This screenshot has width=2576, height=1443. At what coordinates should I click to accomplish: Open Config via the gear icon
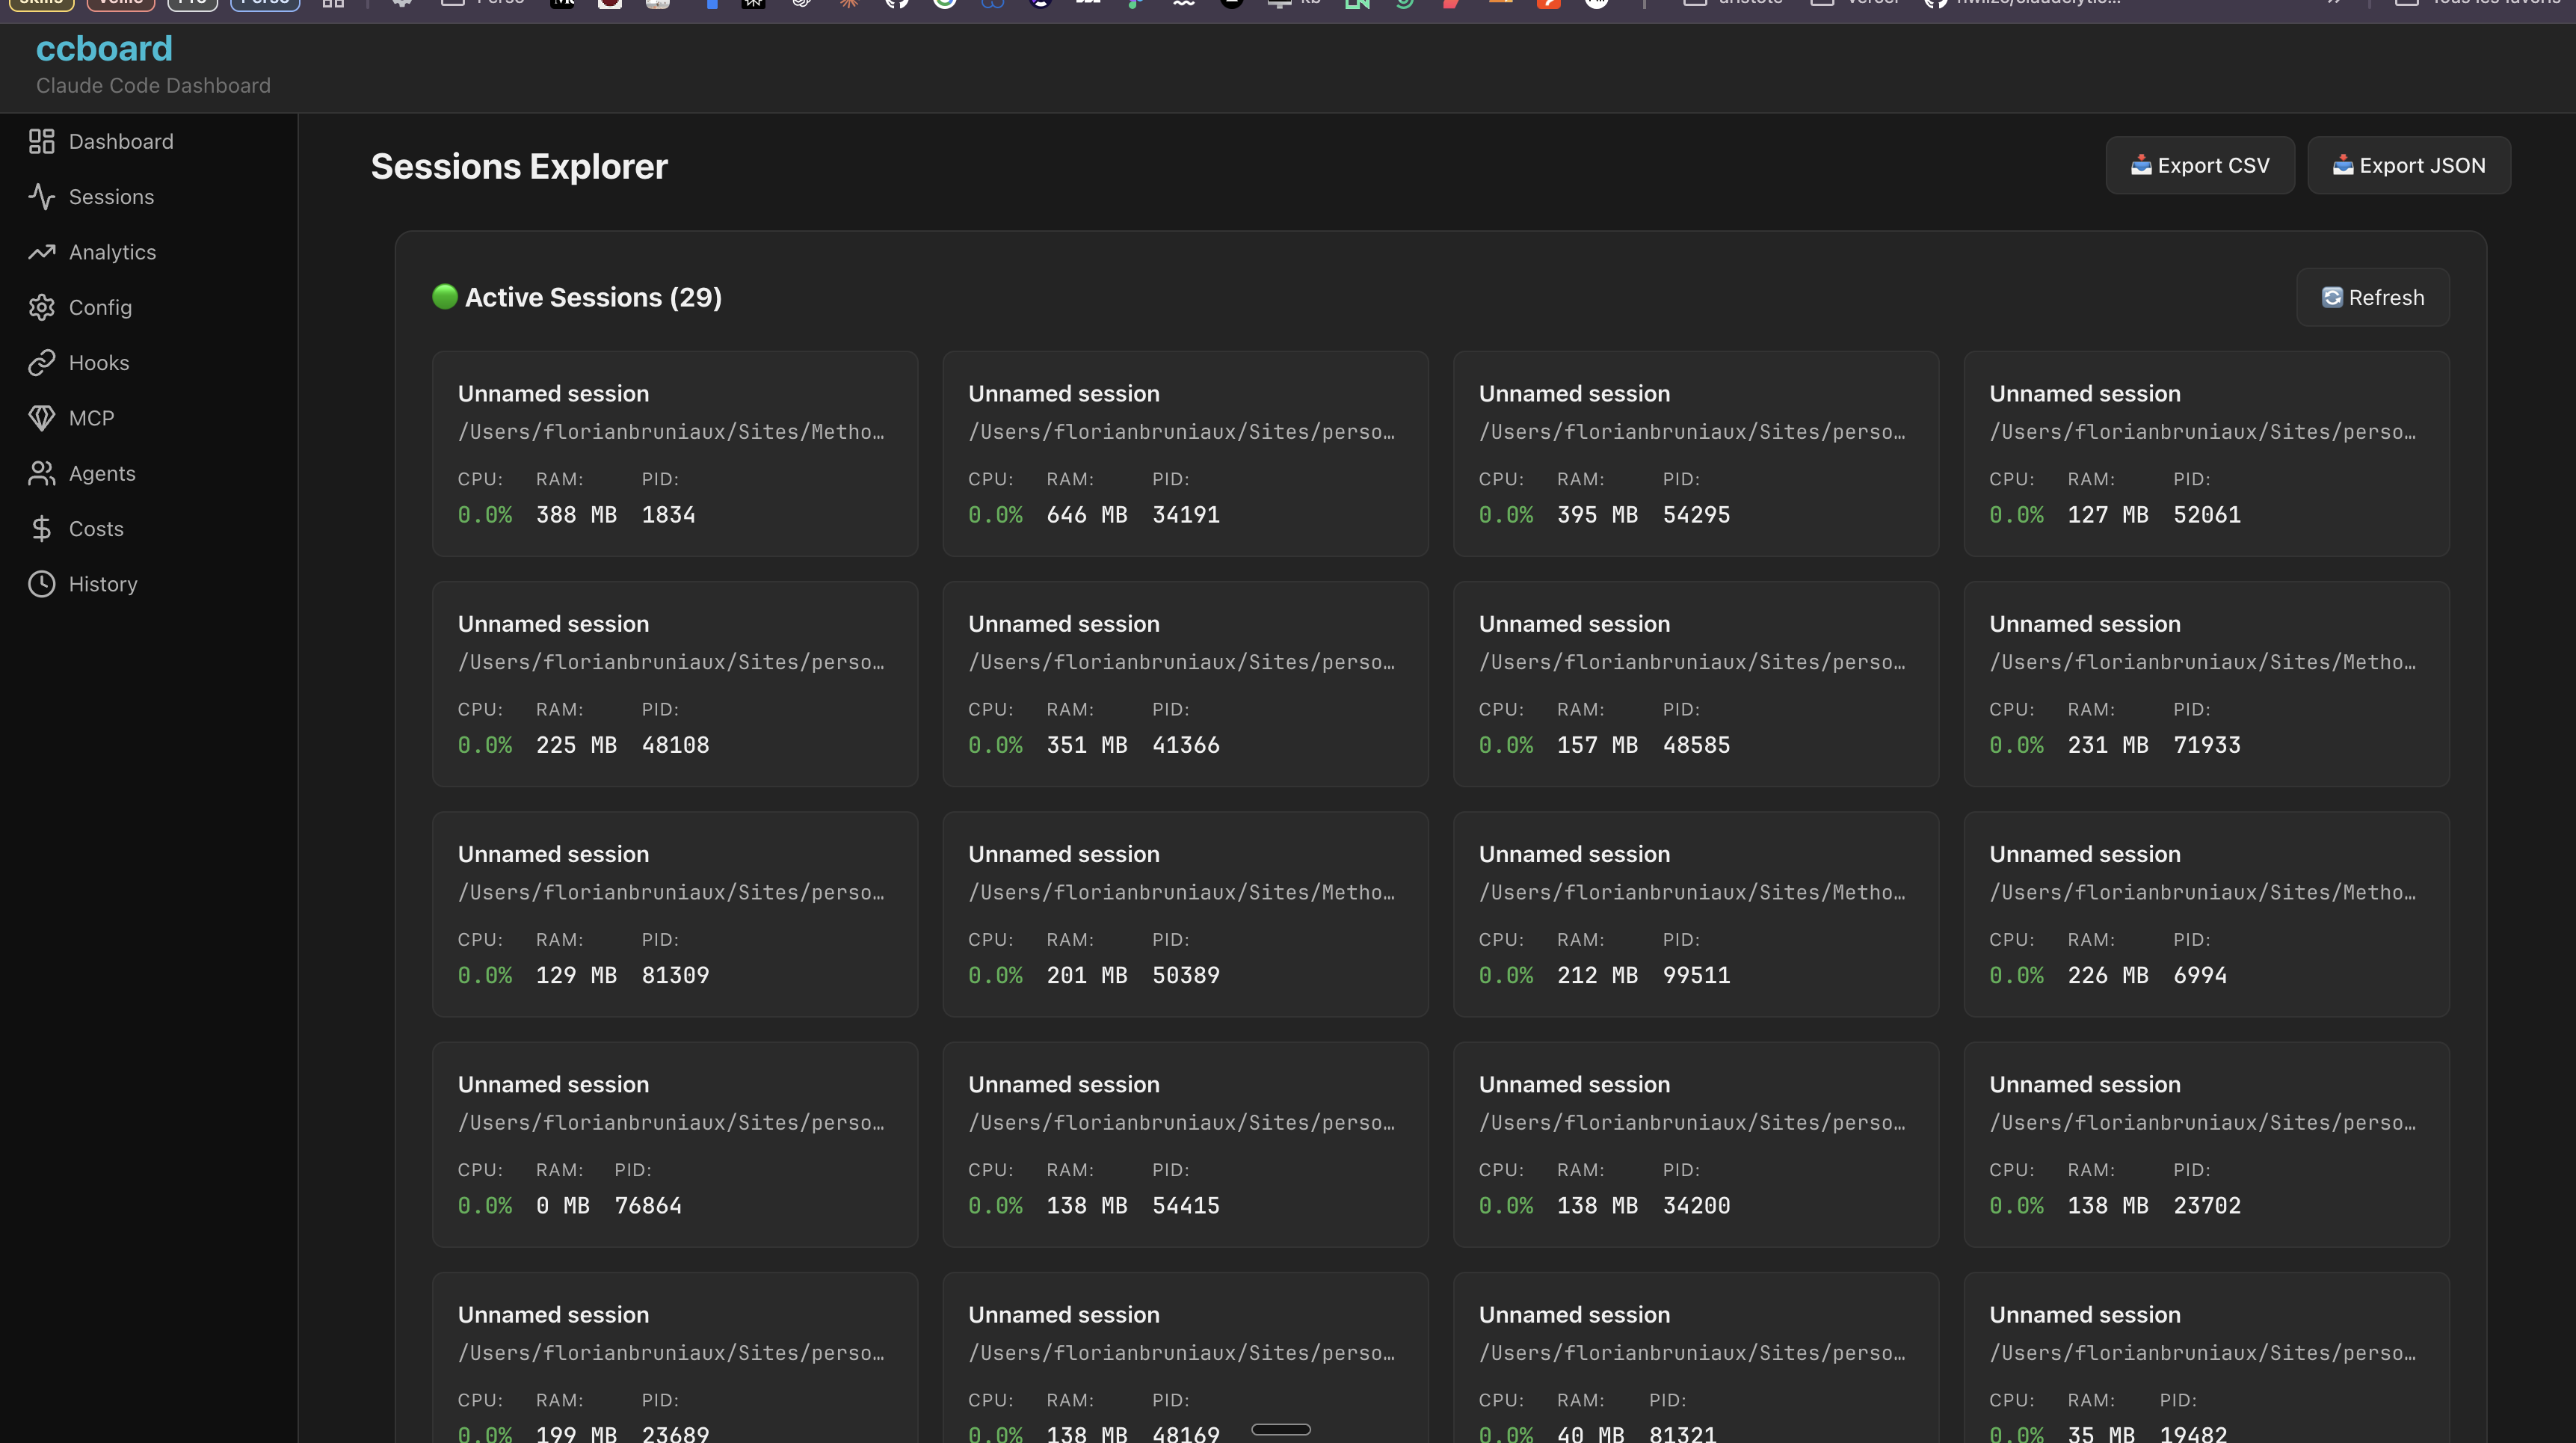tap(41, 307)
